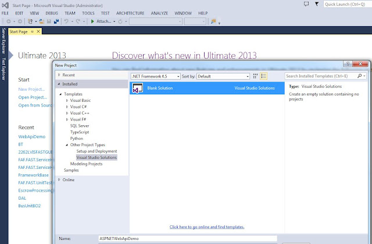Click the Open File folder icon
Viewport: 372px width, 244px height.
[x=42, y=22]
